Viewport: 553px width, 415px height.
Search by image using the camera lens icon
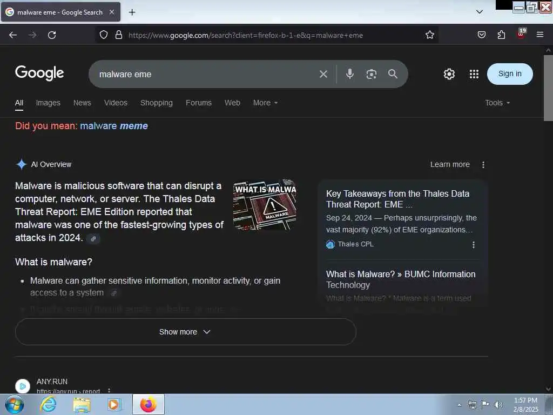tap(371, 74)
